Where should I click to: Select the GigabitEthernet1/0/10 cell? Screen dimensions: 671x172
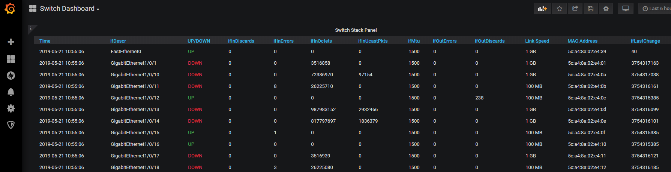[x=135, y=75]
